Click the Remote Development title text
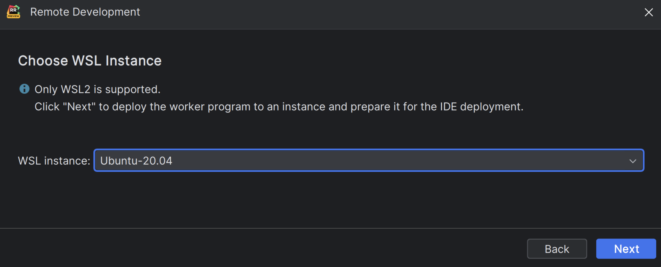 pyautogui.click(x=85, y=12)
